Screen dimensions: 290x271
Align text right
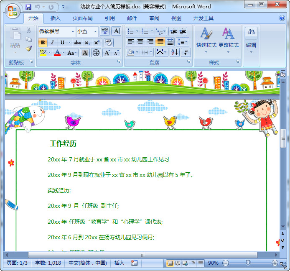pyautogui.click(x=150, y=42)
